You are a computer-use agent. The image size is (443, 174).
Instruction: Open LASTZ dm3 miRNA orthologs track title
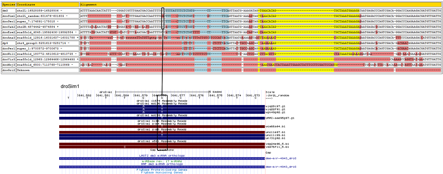pos(162,156)
